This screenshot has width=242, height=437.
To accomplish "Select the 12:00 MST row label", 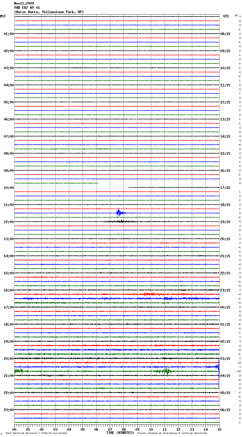I will point(9,222).
